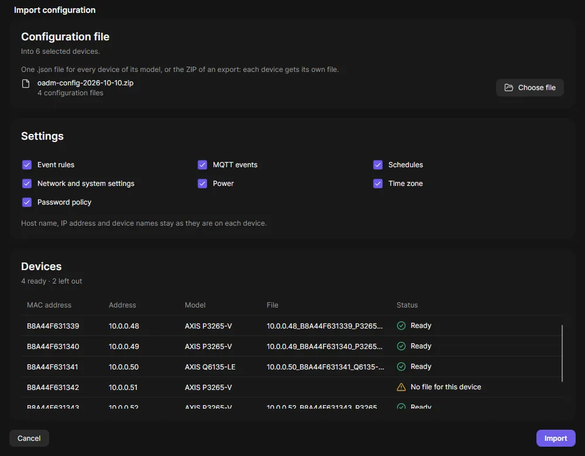
Task: Click the Model column header
Action: (195, 305)
